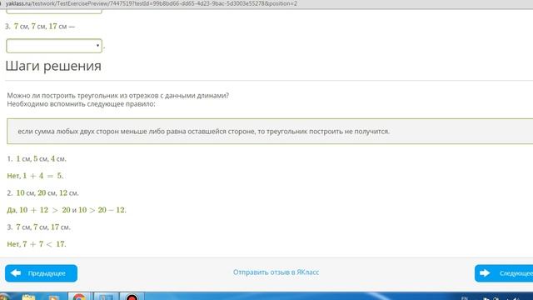Click the Windows Start orb
The height and width of the screenshot is (300, 533).
(x=4, y=297)
